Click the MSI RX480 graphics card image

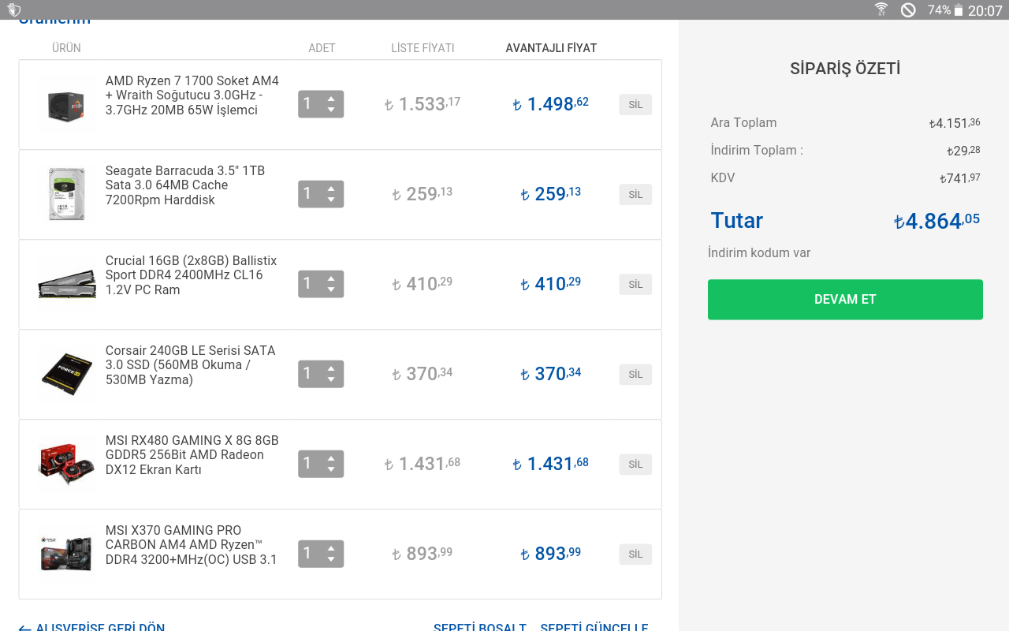click(66, 464)
